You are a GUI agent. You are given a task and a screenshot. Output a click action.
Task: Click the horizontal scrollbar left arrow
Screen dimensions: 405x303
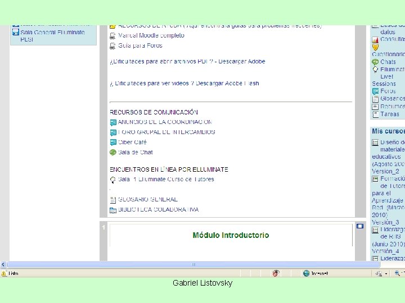pyautogui.click(x=3, y=264)
